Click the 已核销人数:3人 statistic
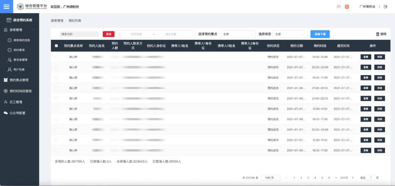The image size is (395, 186). pos(101,162)
